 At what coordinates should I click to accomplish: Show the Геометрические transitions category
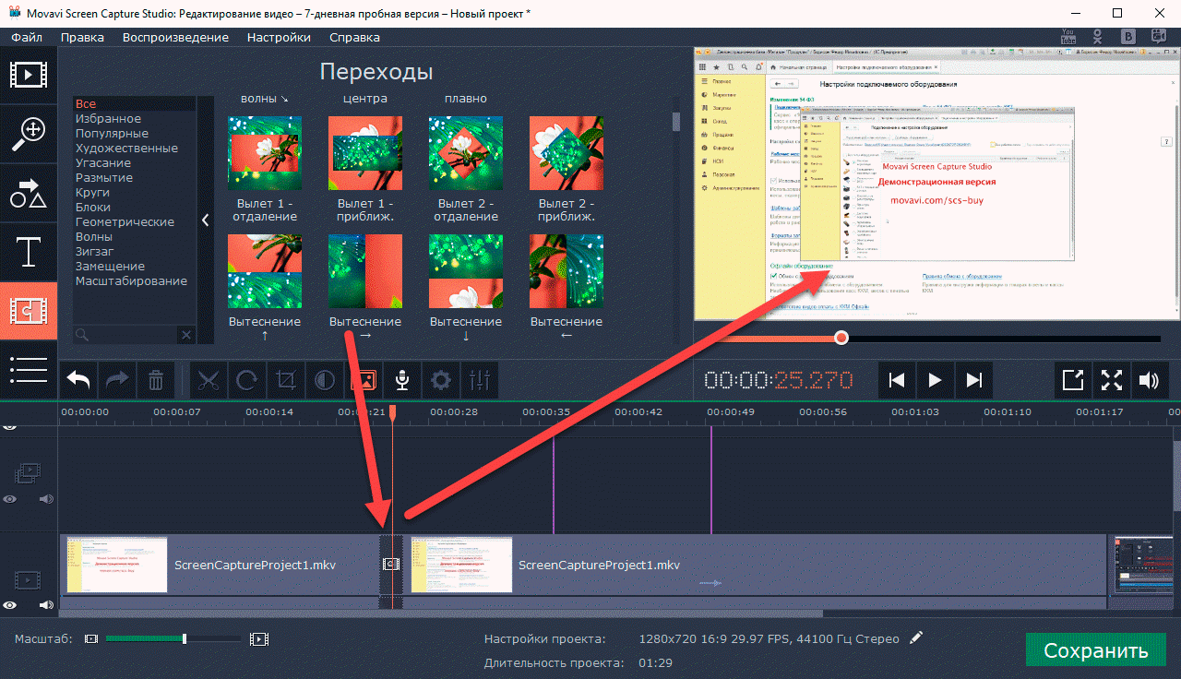pyautogui.click(x=125, y=222)
